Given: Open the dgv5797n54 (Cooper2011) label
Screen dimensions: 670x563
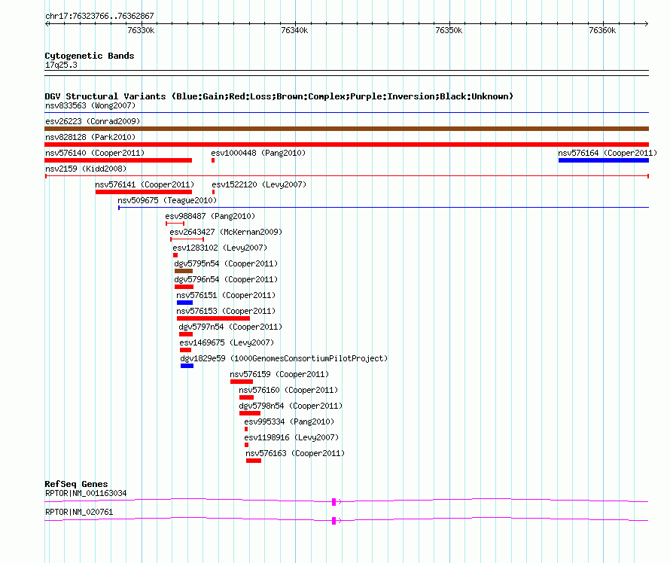Looking at the screenshot, I should point(230,327).
